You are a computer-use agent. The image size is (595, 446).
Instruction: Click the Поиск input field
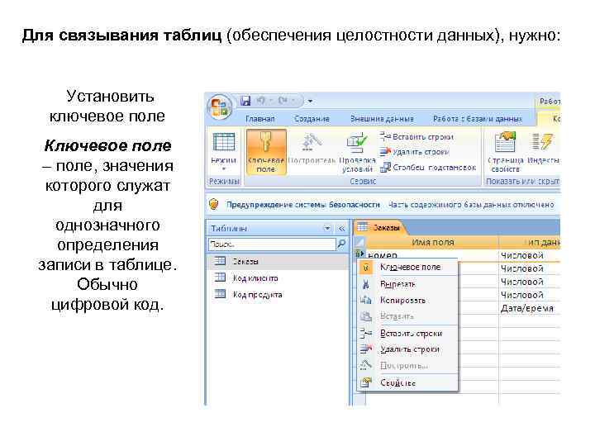pyautogui.click(x=272, y=244)
